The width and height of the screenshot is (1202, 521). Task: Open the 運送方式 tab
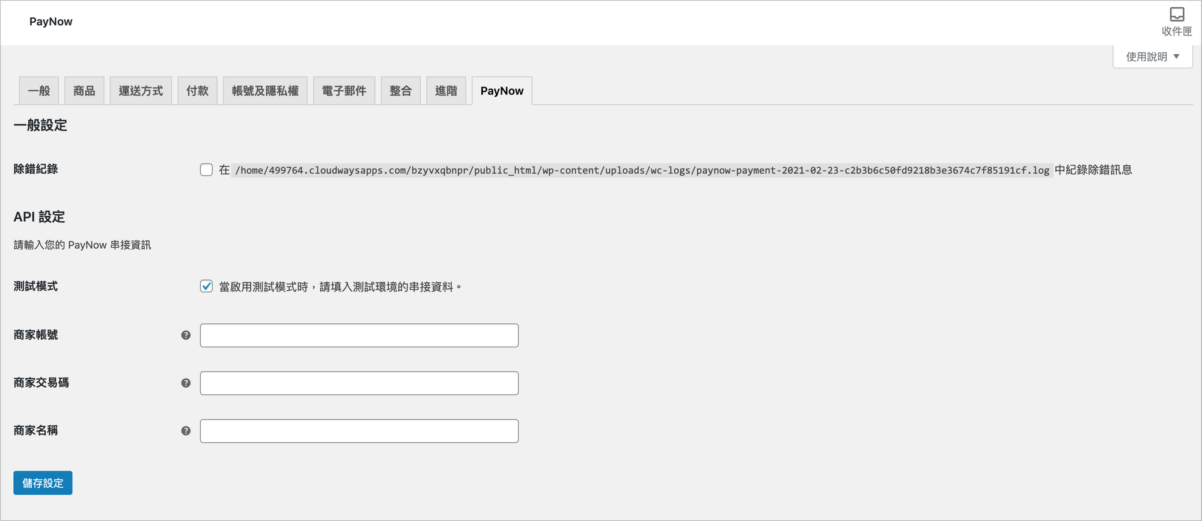[x=141, y=91]
